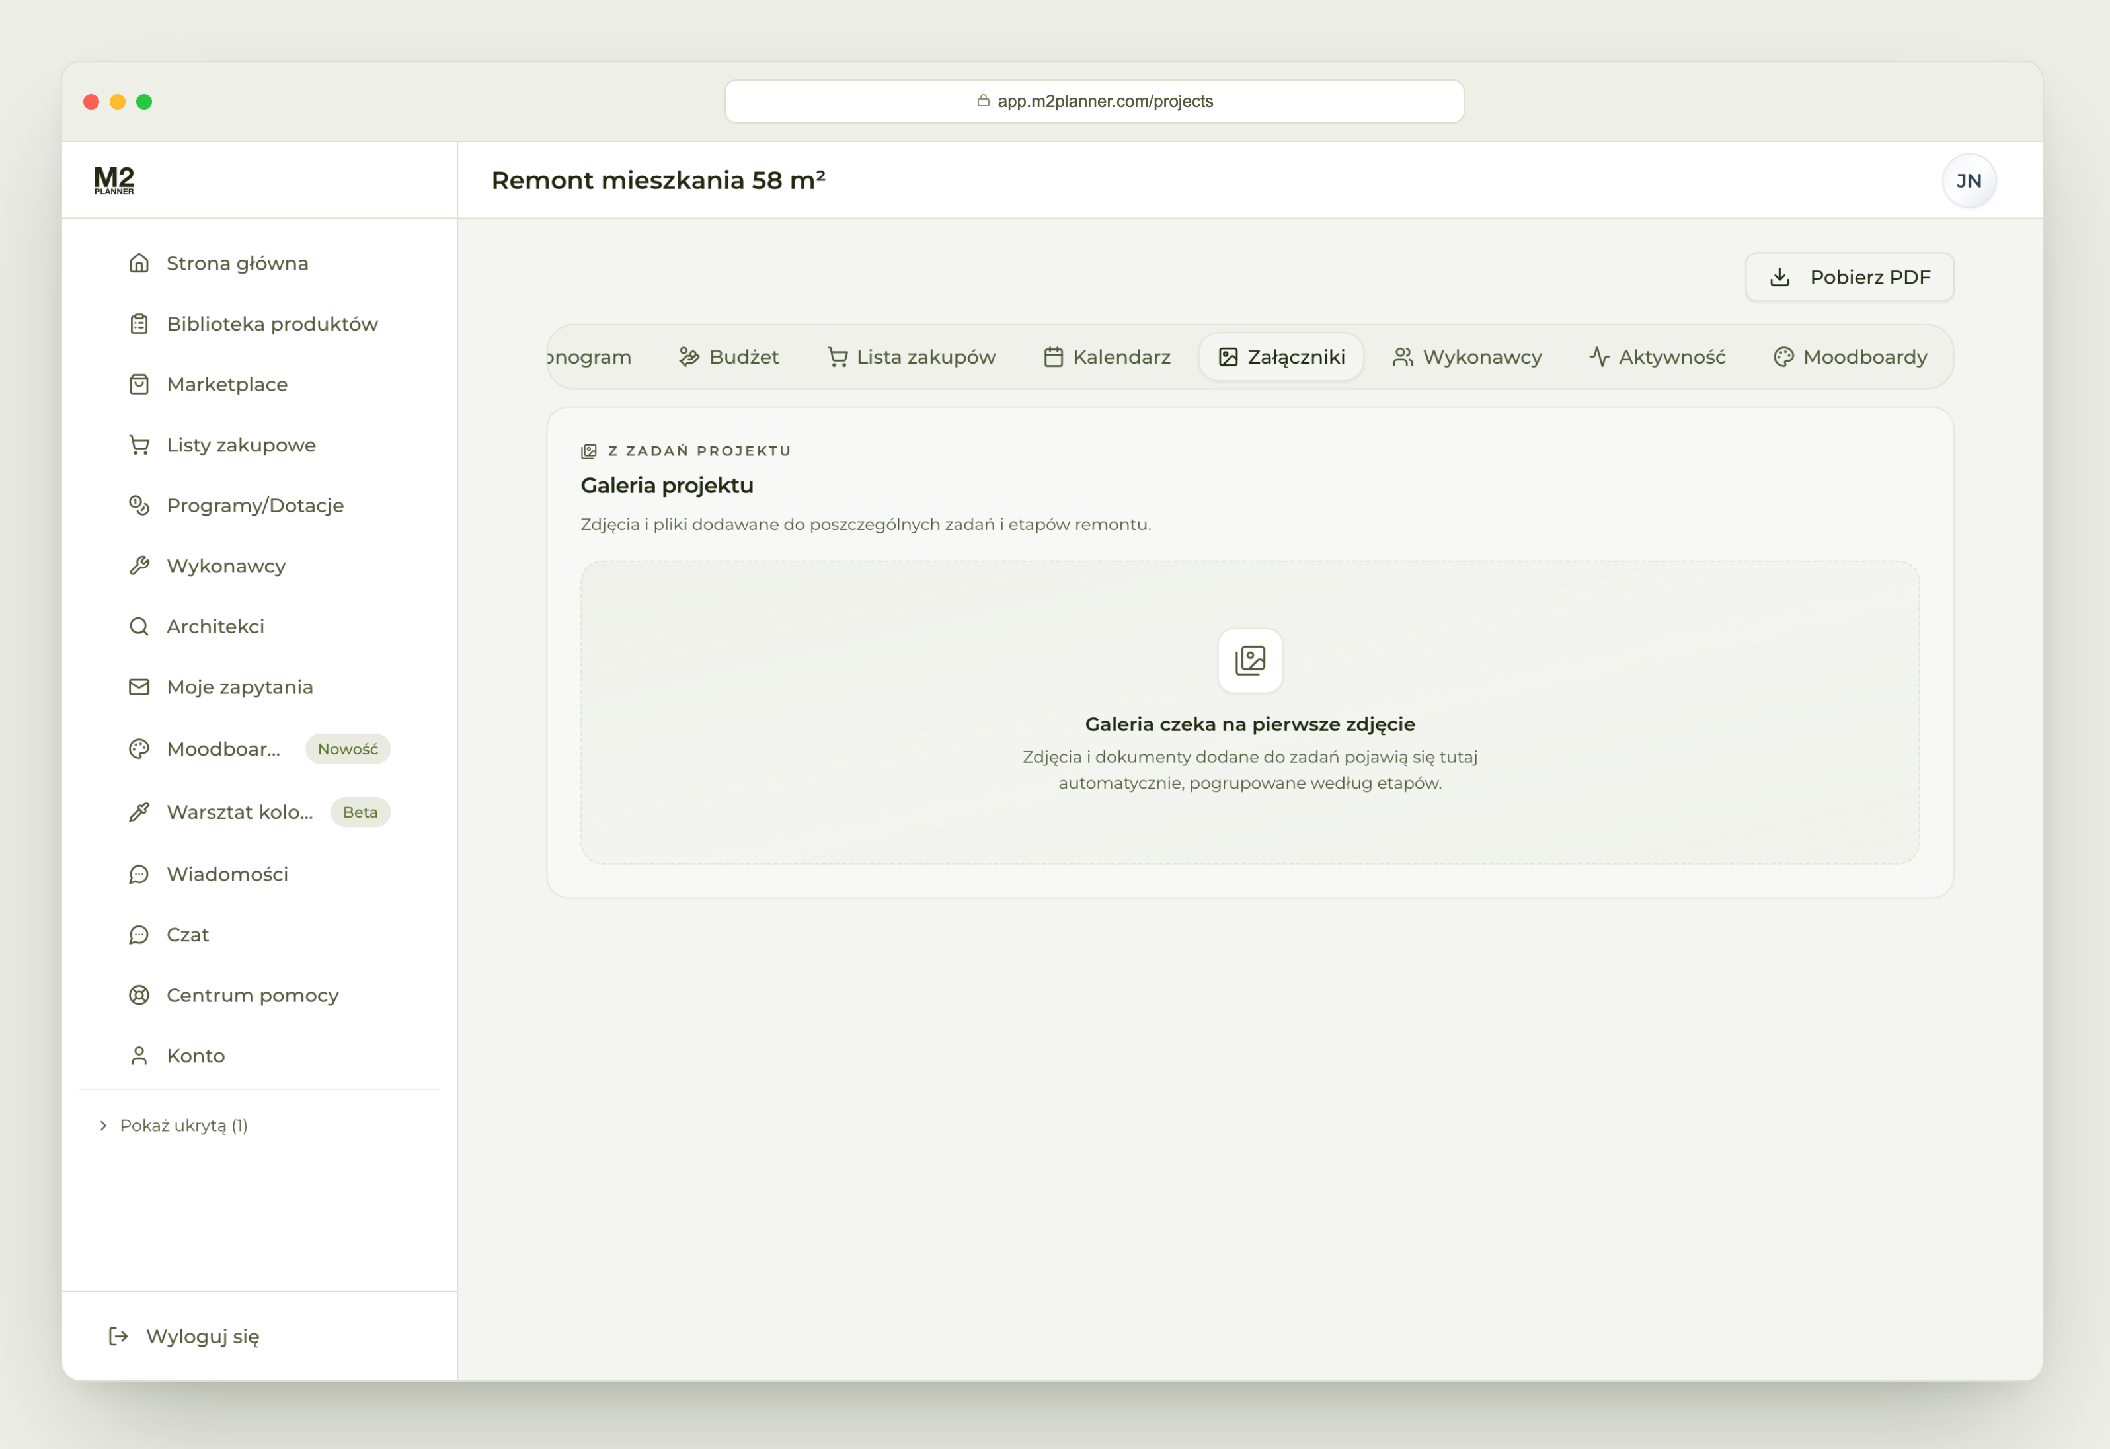Click Wyloguj się link

pyautogui.click(x=184, y=1337)
